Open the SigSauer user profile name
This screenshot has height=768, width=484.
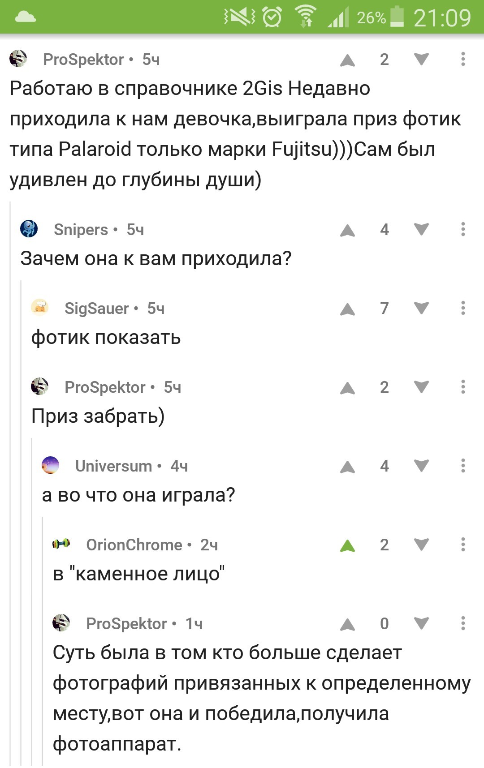[x=96, y=309]
